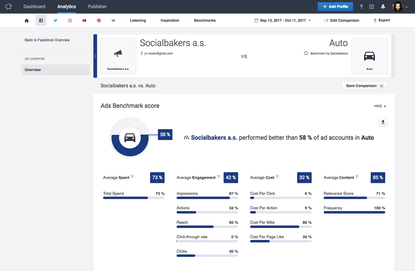This screenshot has width=415, height=271.
Task: Switch to the Dashboard tab
Action: [x=34, y=7]
